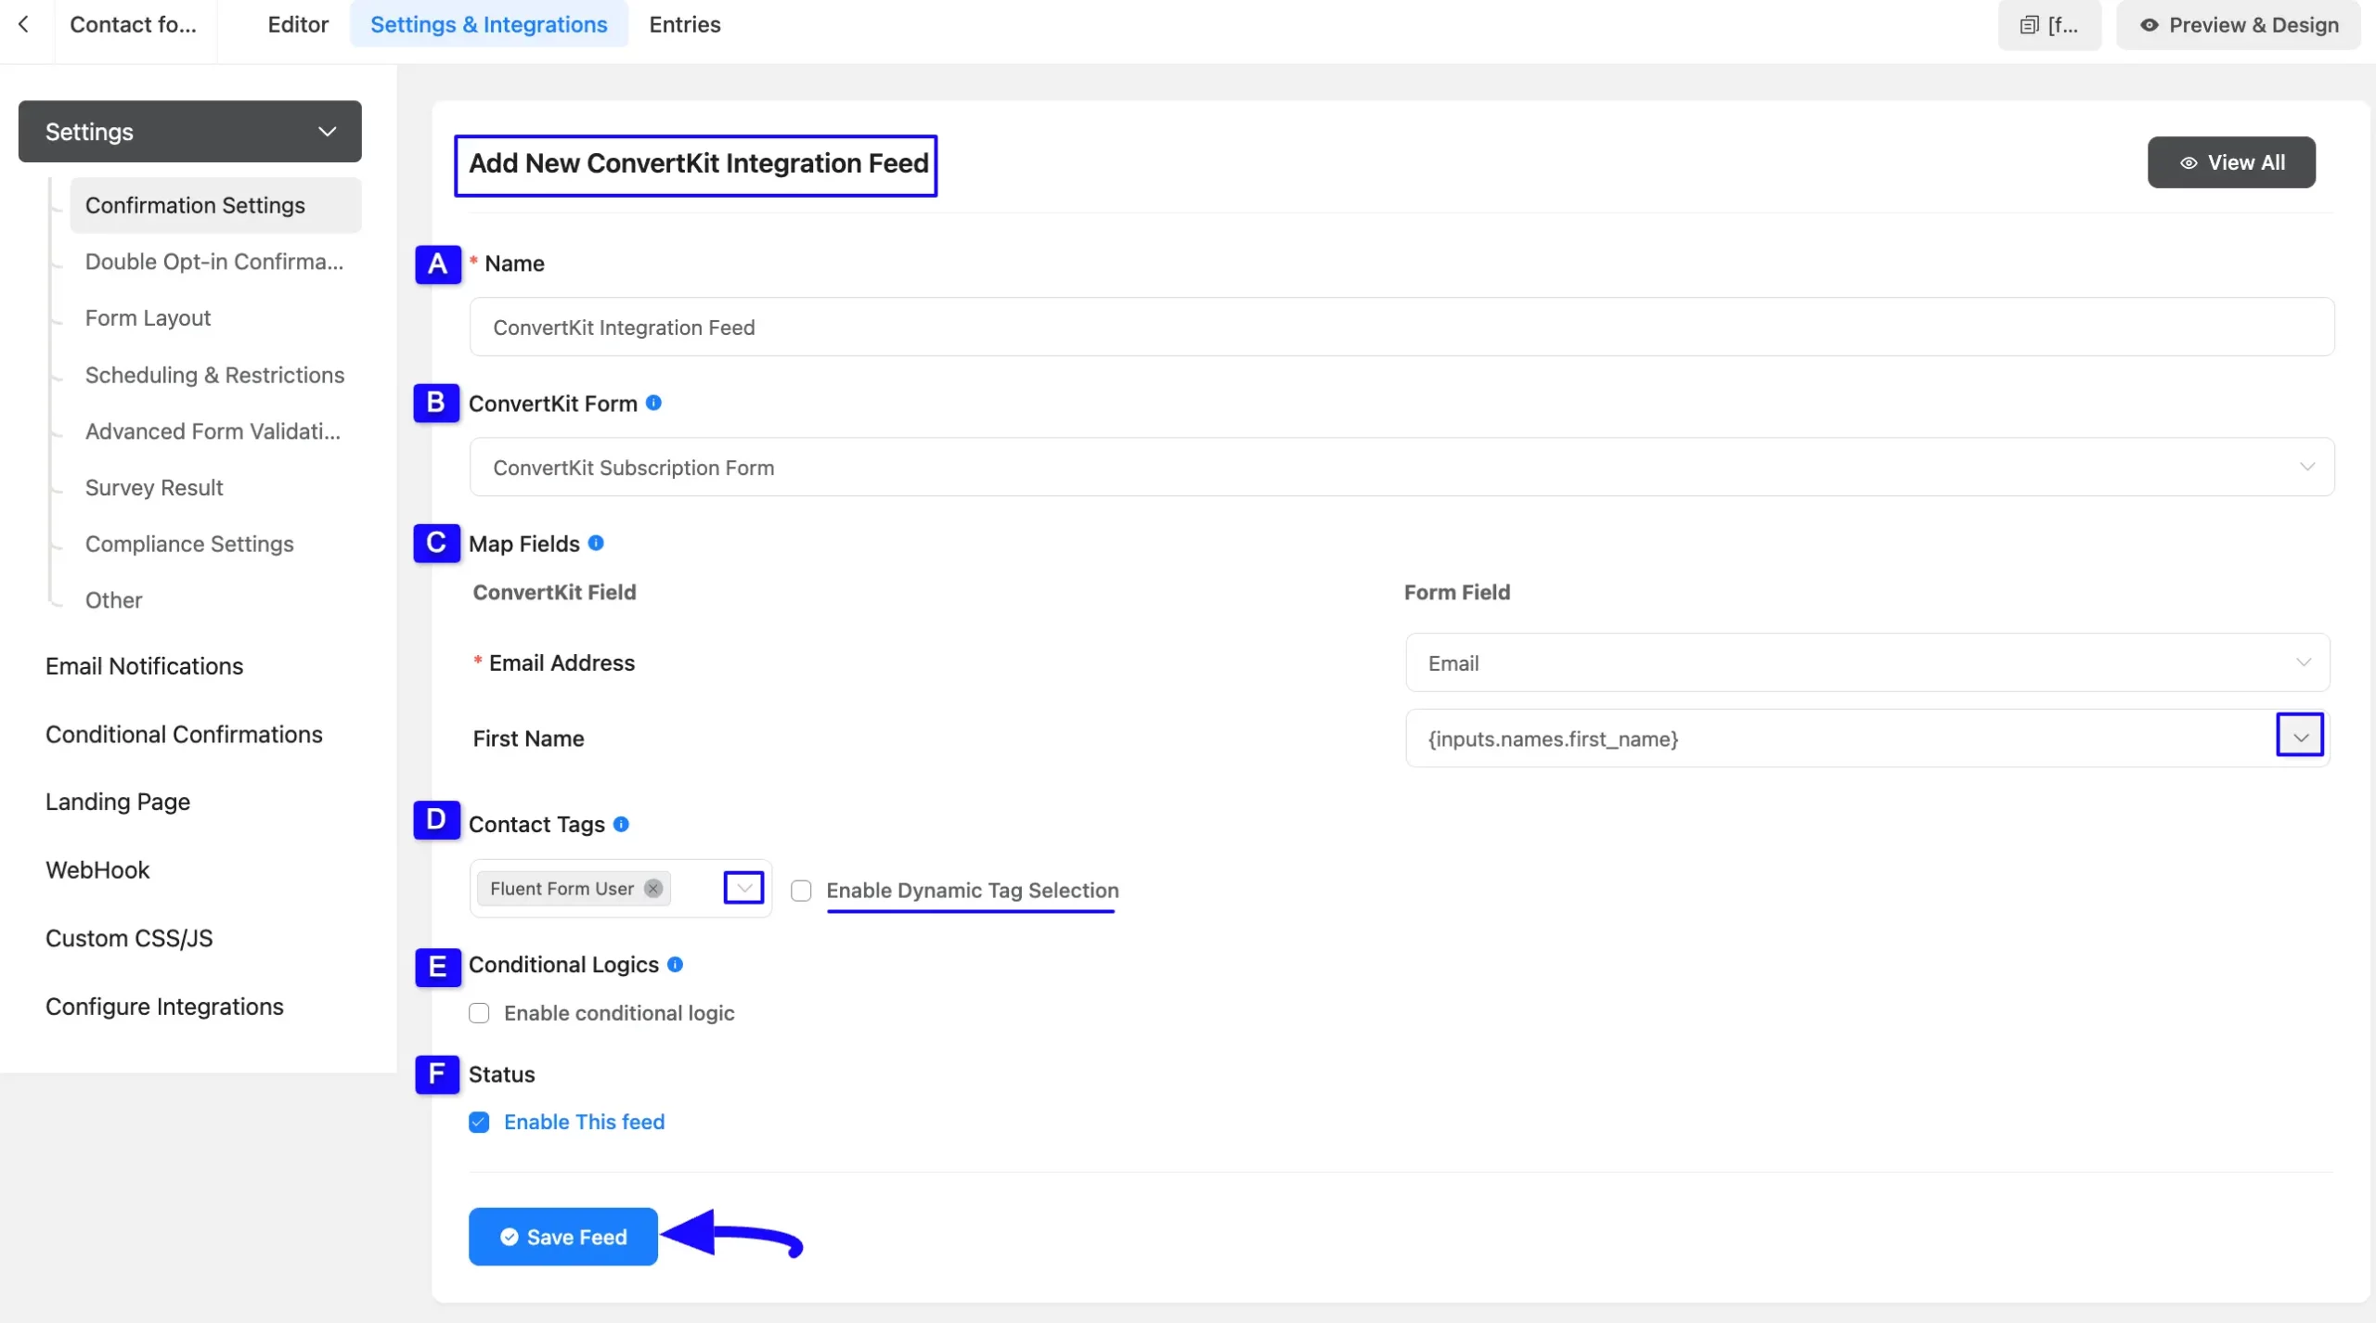
Task: Open Custom CSS/JS section
Action: [129, 938]
